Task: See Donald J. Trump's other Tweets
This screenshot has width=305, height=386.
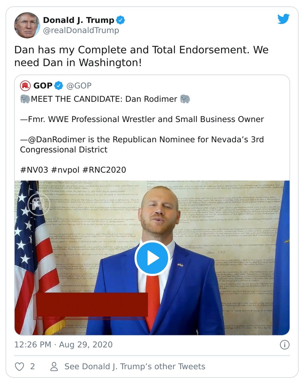Action: pyautogui.click(x=135, y=367)
